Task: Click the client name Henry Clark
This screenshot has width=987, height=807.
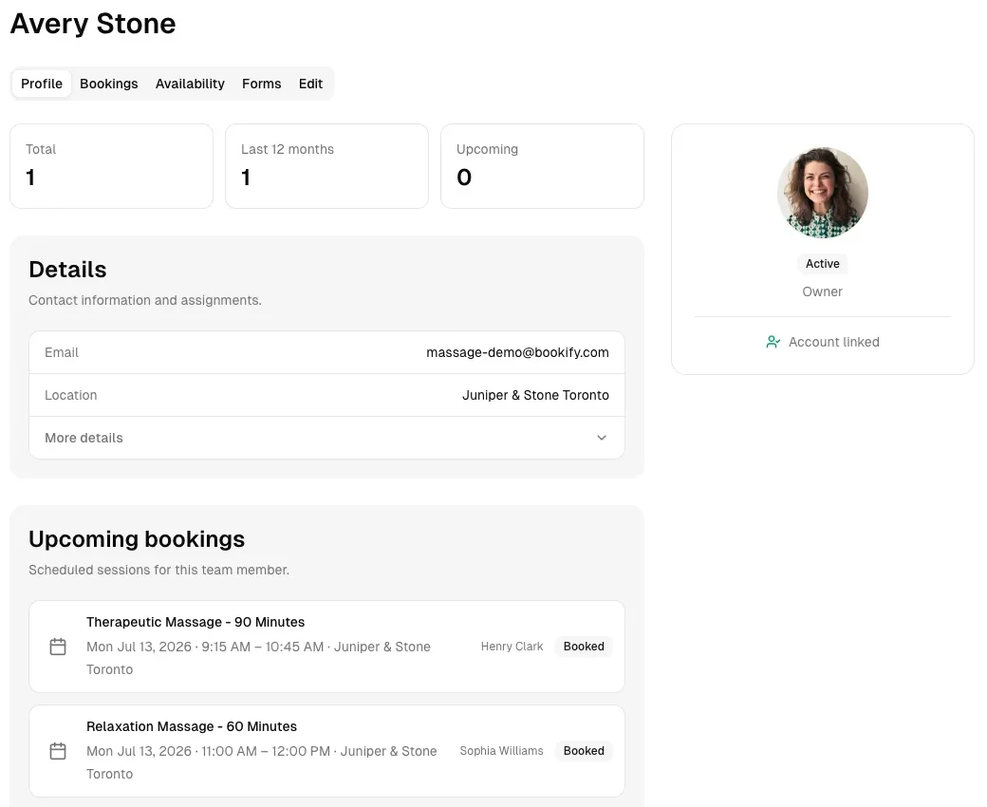Action: [512, 647]
